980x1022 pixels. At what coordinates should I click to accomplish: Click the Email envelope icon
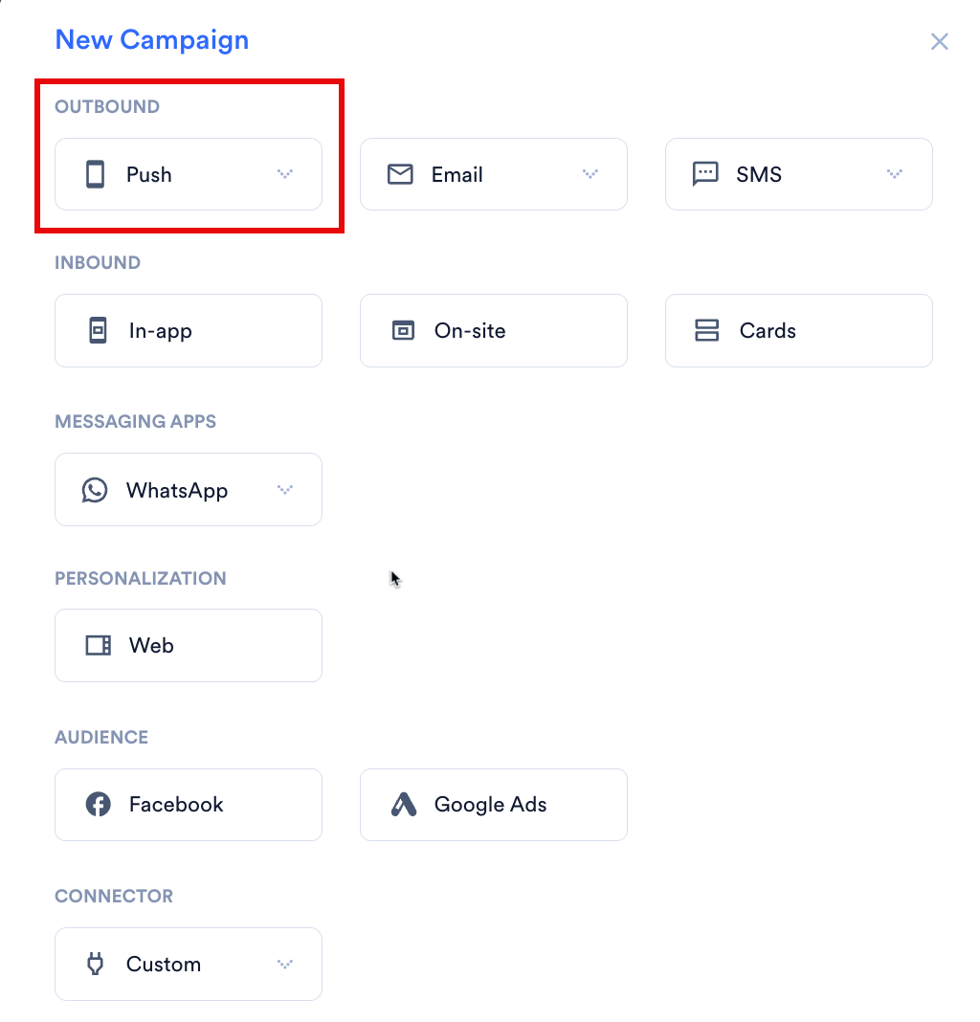[400, 174]
